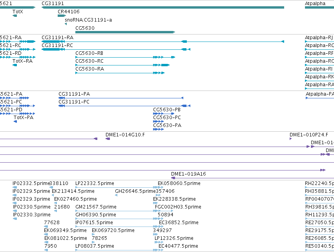Click EST label IP02329.5prime
Image resolution: width=334 pixels, height=252 pixels.
point(31,191)
